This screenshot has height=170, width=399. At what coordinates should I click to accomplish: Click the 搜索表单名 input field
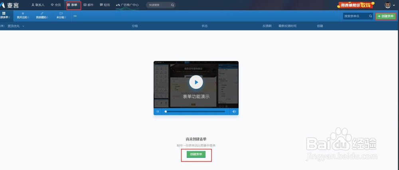pyautogui.click(x=356, y=16)
